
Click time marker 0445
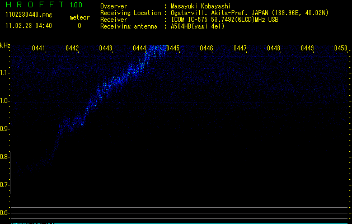[173, 48]
